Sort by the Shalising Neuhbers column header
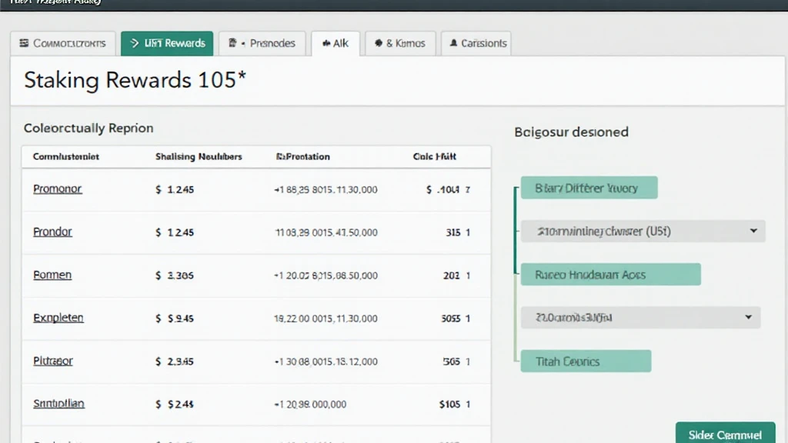Image resolution: width=788 pixels, height=443 pixels. point(199,157)
